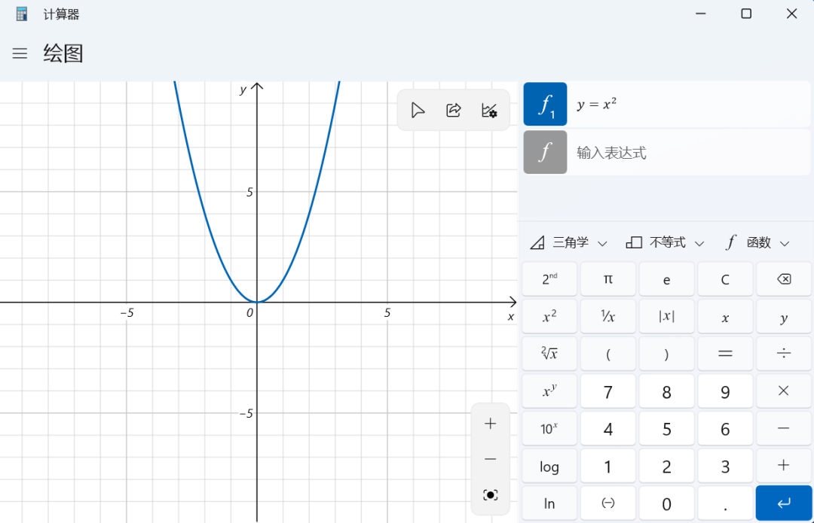Reset the graph view with fit-to-screen icon
The image size is (814, 523).
click(x=490, y=494)
